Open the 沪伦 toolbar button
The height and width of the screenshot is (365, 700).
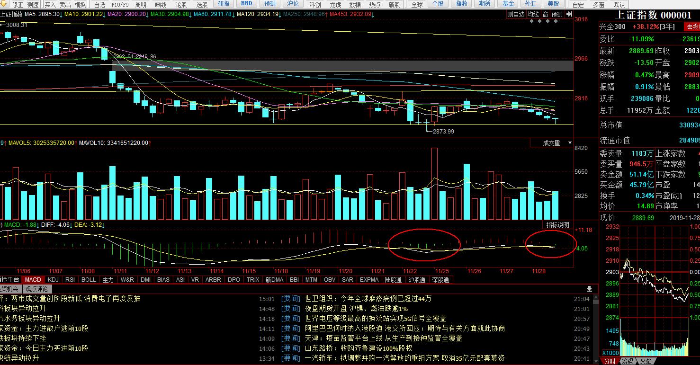point(293,4)
